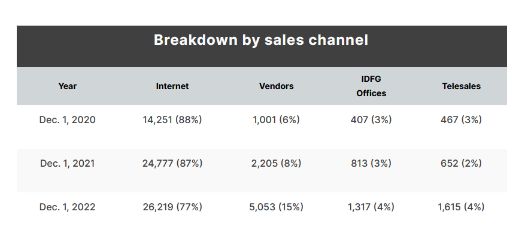
Task: Select the 24,777 (87%) Internet cell
Action: (172, 164)
